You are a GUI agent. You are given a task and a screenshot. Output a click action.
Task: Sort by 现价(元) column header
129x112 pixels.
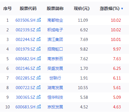click(x=82, y=8)
